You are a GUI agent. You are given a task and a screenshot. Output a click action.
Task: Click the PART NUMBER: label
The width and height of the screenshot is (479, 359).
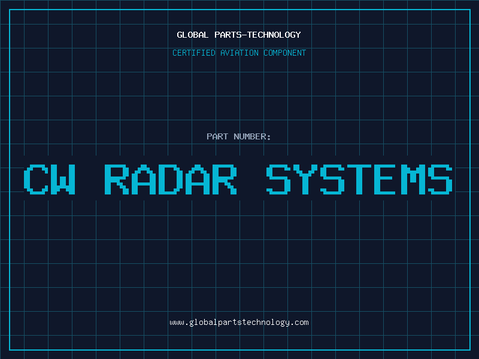pos(238,136)
